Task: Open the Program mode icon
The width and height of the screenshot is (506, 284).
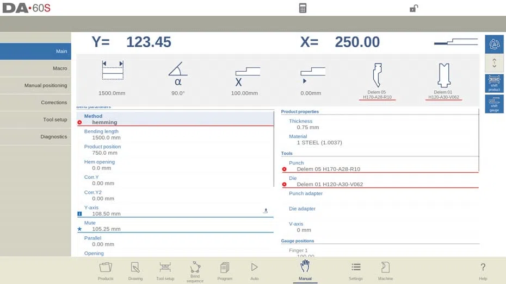Action: 225,271
